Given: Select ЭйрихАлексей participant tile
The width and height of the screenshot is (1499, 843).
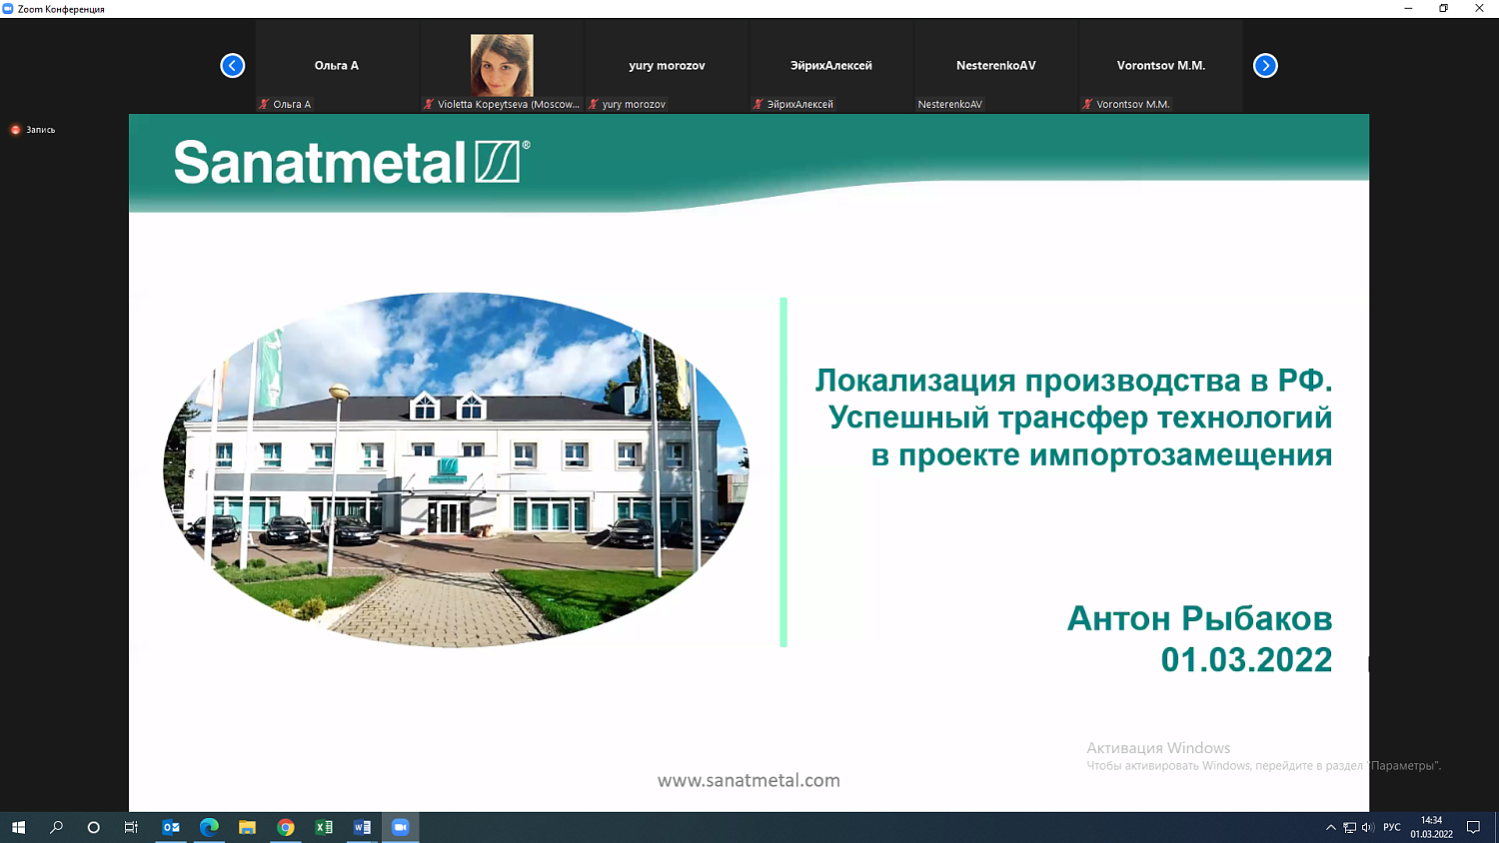Looking at the screenshot, I should point(831,66).
